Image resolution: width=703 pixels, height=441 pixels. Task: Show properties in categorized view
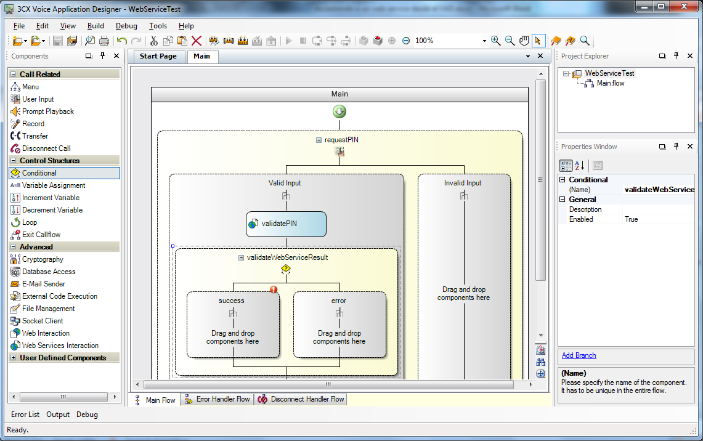566,165
